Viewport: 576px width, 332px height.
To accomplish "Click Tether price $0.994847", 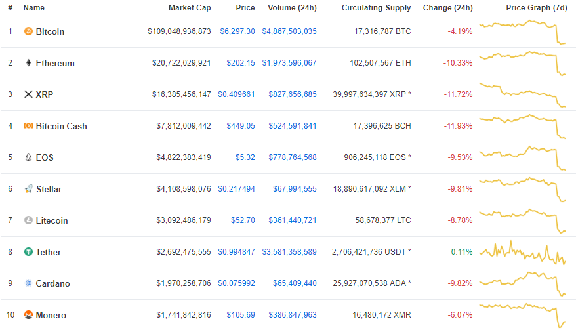I will pyautogui.click(x=236, y=252).
